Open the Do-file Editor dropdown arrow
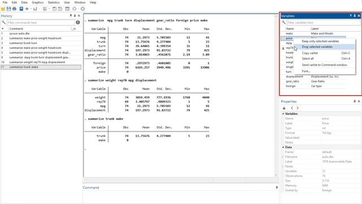The height and width of the screenshot is (204, 362). (x=49, y=9)
